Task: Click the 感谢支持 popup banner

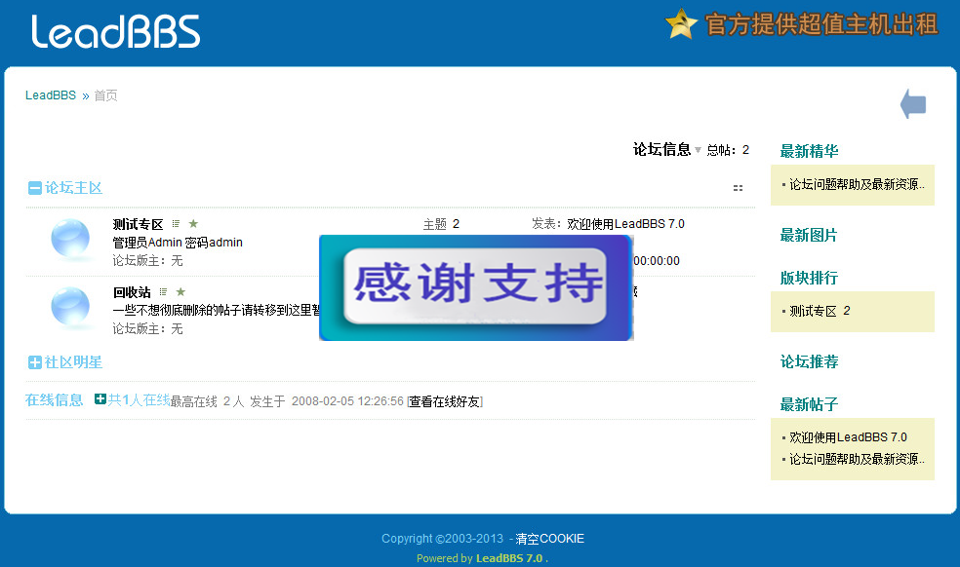Action: click(x=476, y=286)
